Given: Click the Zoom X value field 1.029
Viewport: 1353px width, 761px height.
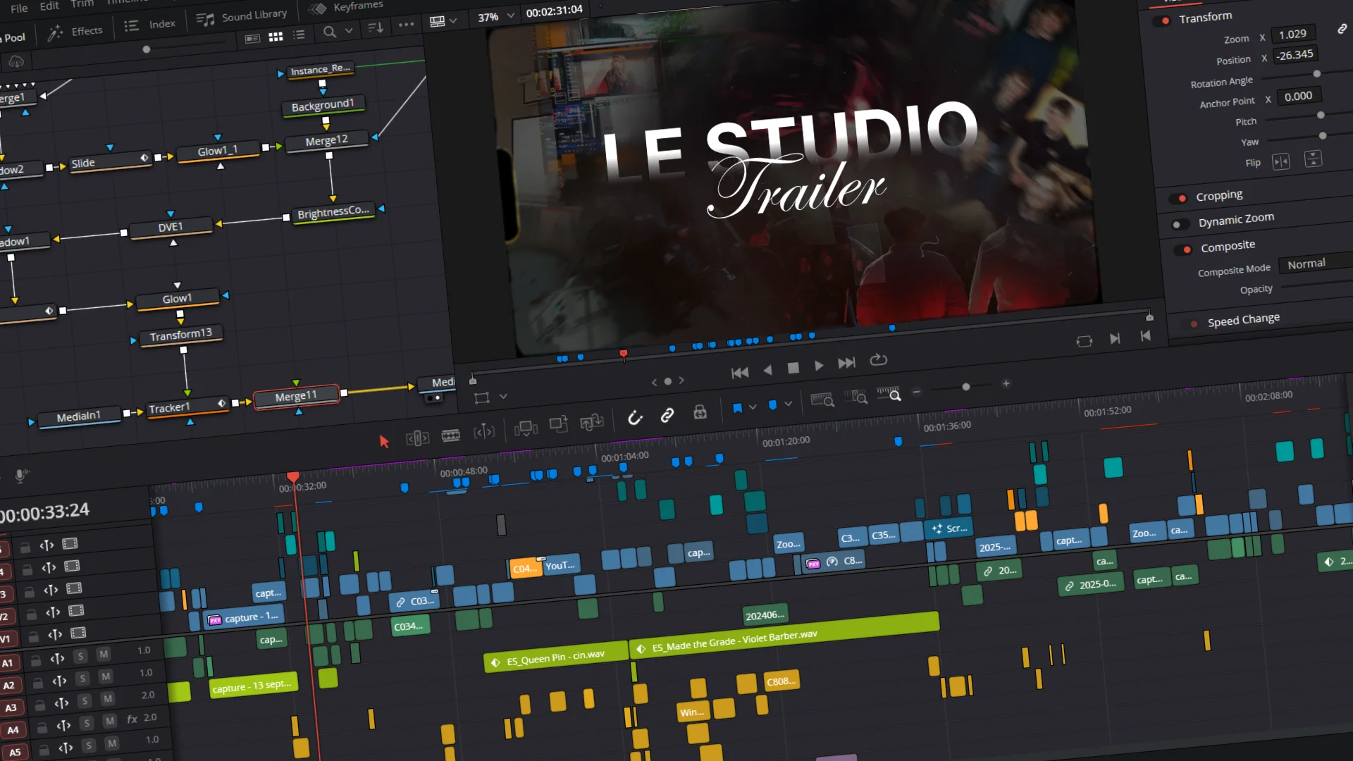Looking at the screenshot, I should coord(1292,34).
